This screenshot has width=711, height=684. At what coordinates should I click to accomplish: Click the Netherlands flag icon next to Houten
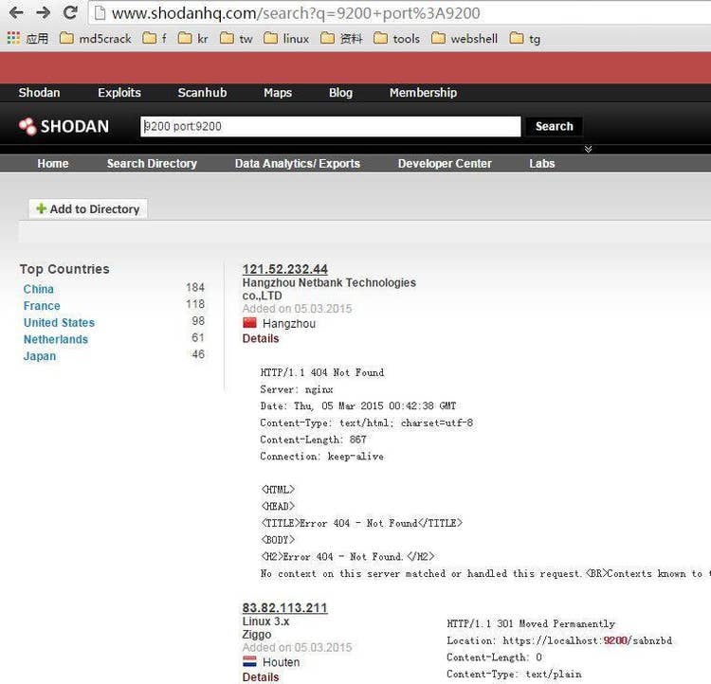[x=250, y=662]
